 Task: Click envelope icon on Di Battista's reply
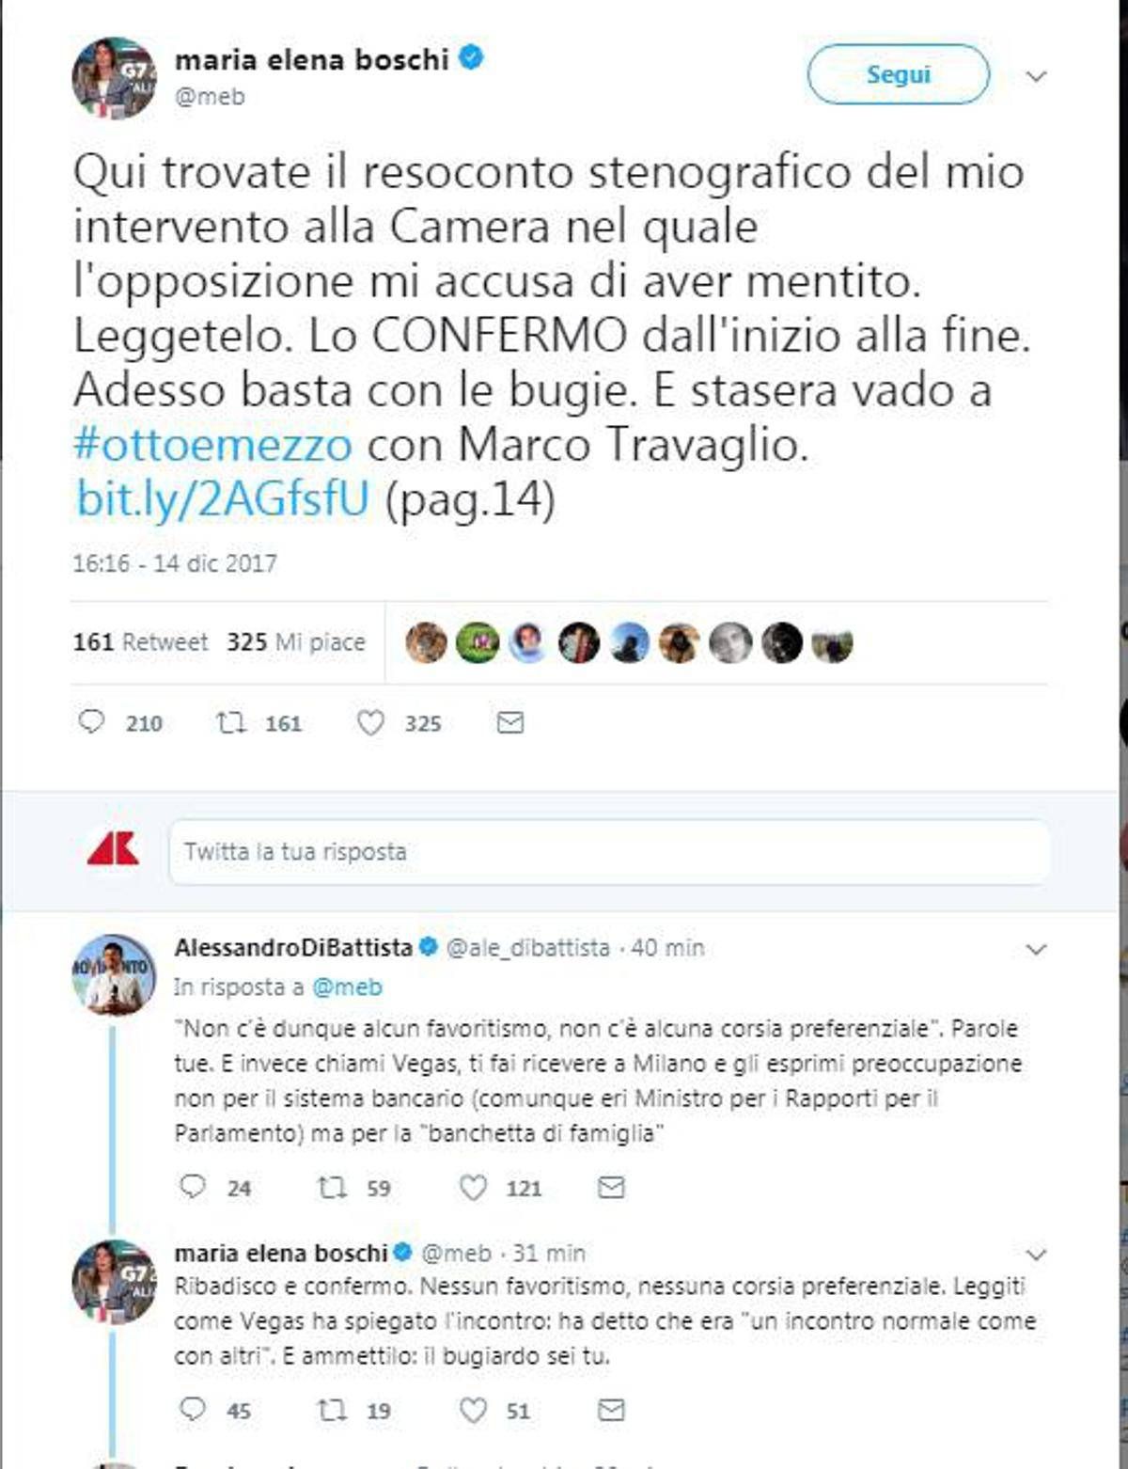tap(611, 1188)
